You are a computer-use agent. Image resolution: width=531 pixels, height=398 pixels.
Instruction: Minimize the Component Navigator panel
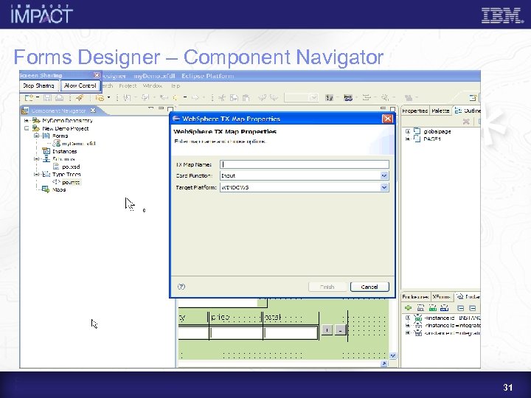pos(161,108)
